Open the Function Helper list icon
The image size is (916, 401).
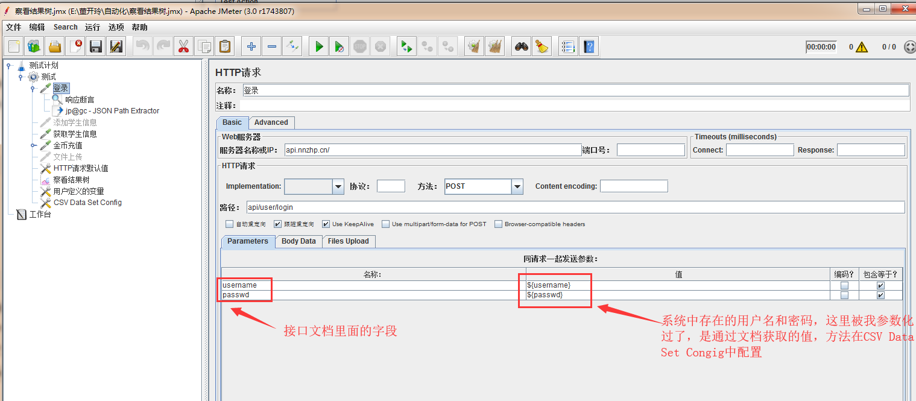(568, 46)
